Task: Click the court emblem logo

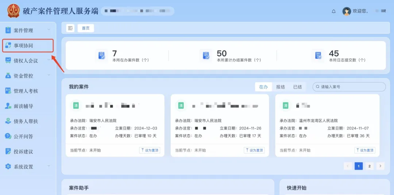Action: tap(13, 11)
